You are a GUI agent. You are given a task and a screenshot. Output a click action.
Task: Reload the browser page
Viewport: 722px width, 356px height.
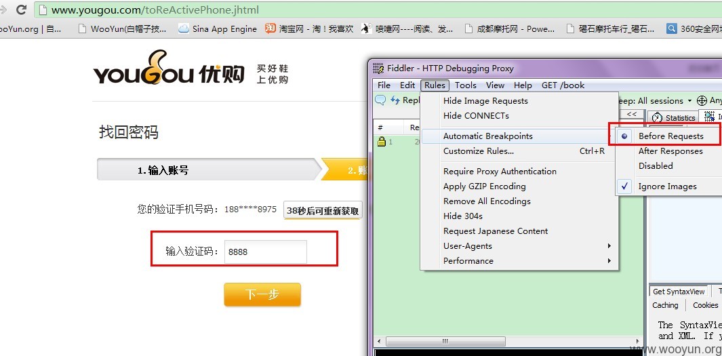click(21, 9)
